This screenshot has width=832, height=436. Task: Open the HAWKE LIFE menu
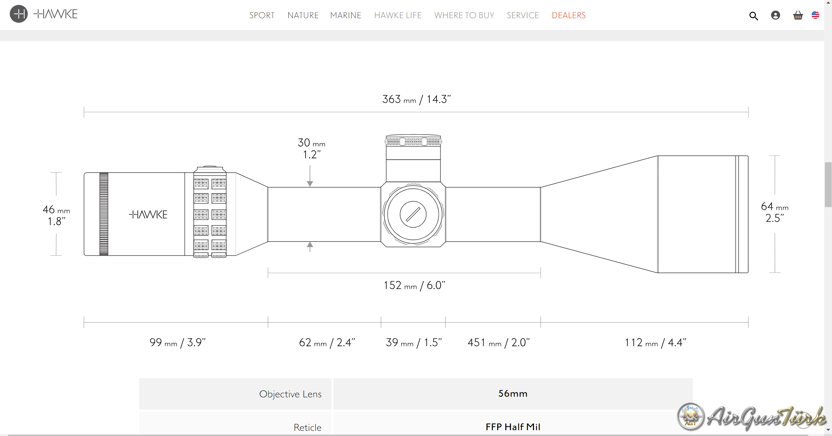click(x=397, y=15)
